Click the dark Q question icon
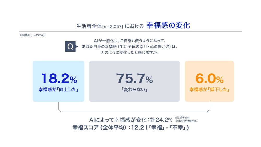This screenshot has width=261, height=147. point(70,46)
